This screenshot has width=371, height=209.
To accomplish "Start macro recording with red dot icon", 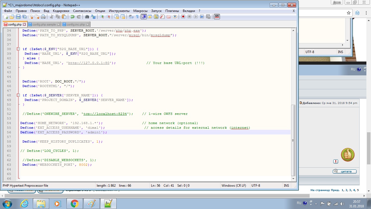I will pos(183,17).
